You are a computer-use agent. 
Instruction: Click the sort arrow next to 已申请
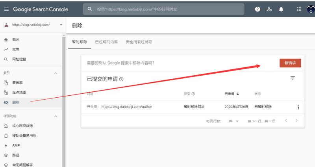tap(238, 94)
